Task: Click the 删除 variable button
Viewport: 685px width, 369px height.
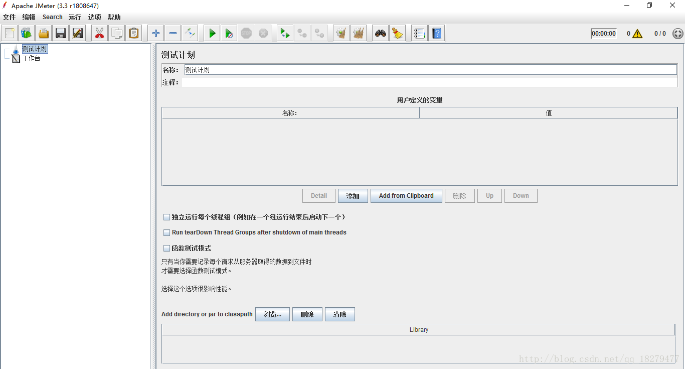Action: [460, 196]
